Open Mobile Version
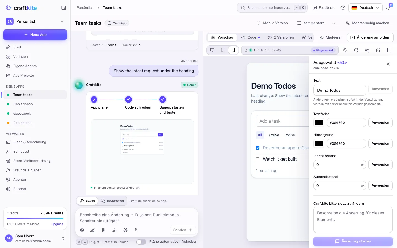The height and width of the screenshot is (248, 397). click(272, 23)
